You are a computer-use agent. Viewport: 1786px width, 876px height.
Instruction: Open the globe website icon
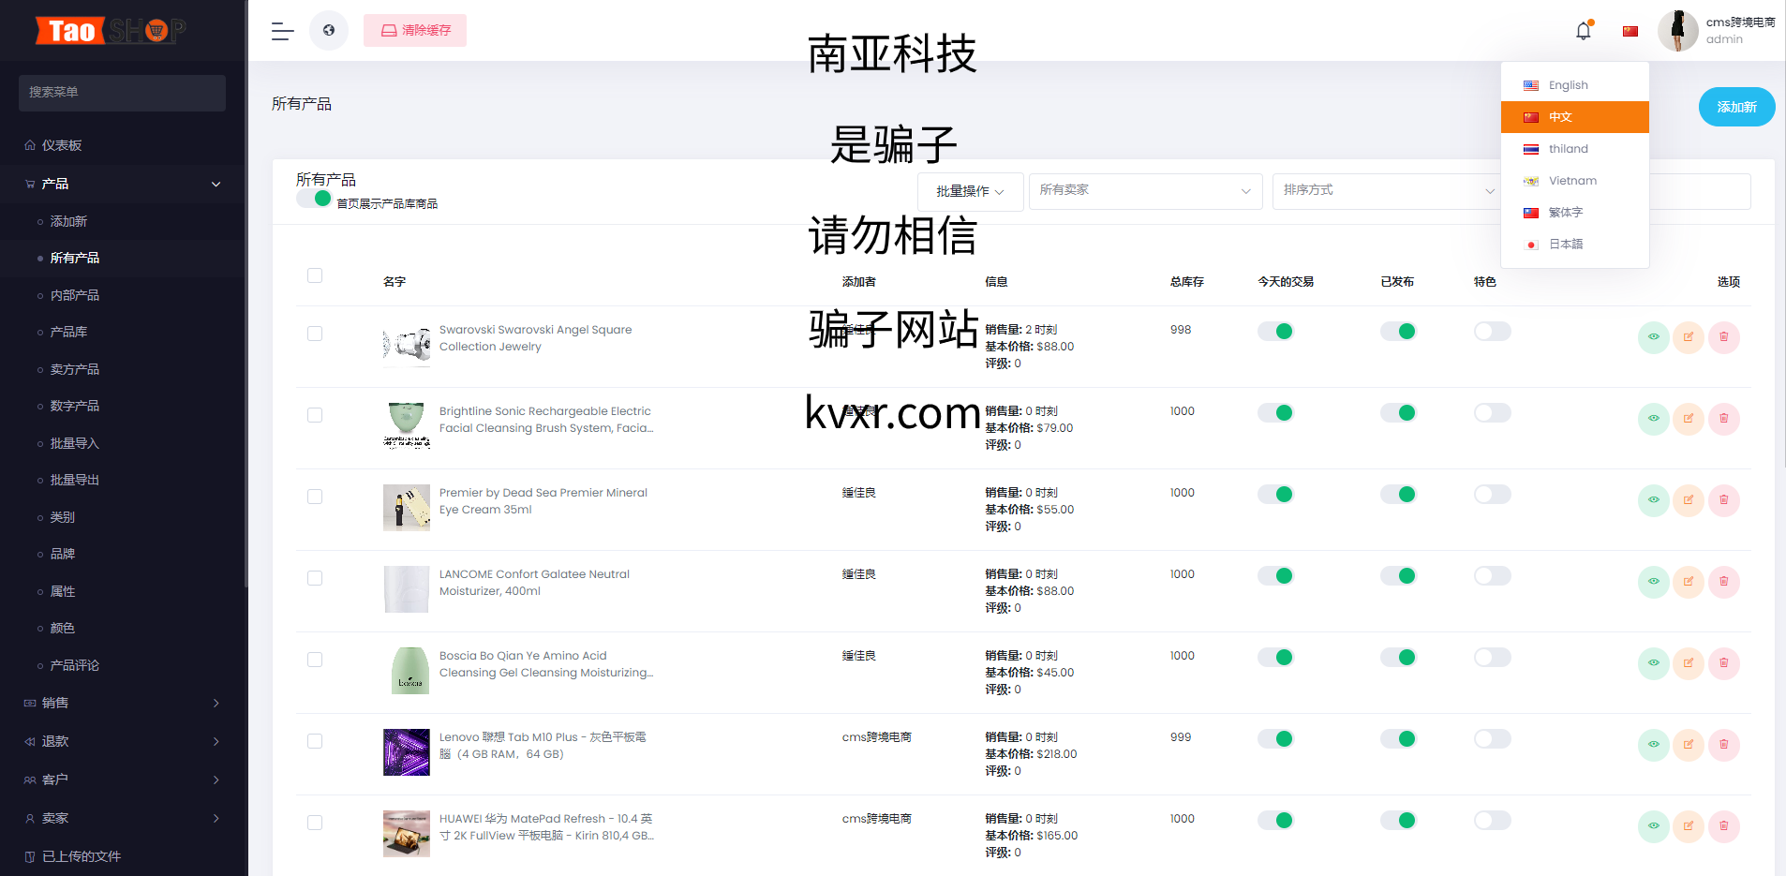click(x=329, y=30)
